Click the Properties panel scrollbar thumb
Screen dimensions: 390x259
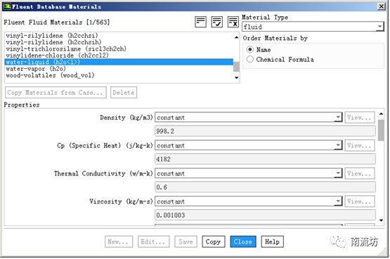(381, 130)
